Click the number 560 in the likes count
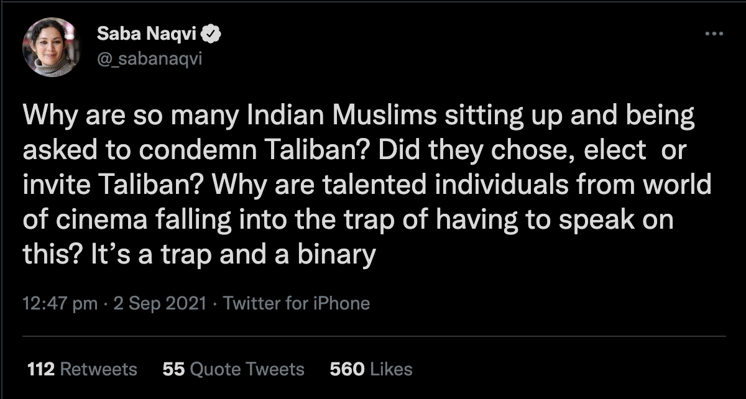This screenshot has height=399, width=746. click(x=347, y=369)
